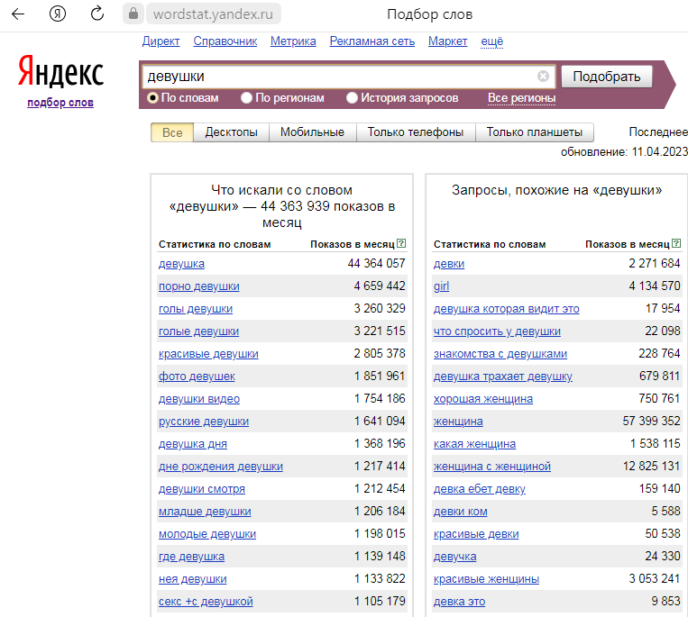Screen dimensions: 688x617
Task: Open the 'Метрика' link
Action: tap(293, 41)
